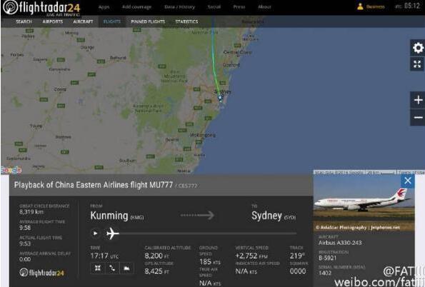Click the China Eastern aircraft photo thumbnail
The height and width of the screenshot is (287, 425).
pyautogui.click(x=364, y=203)
